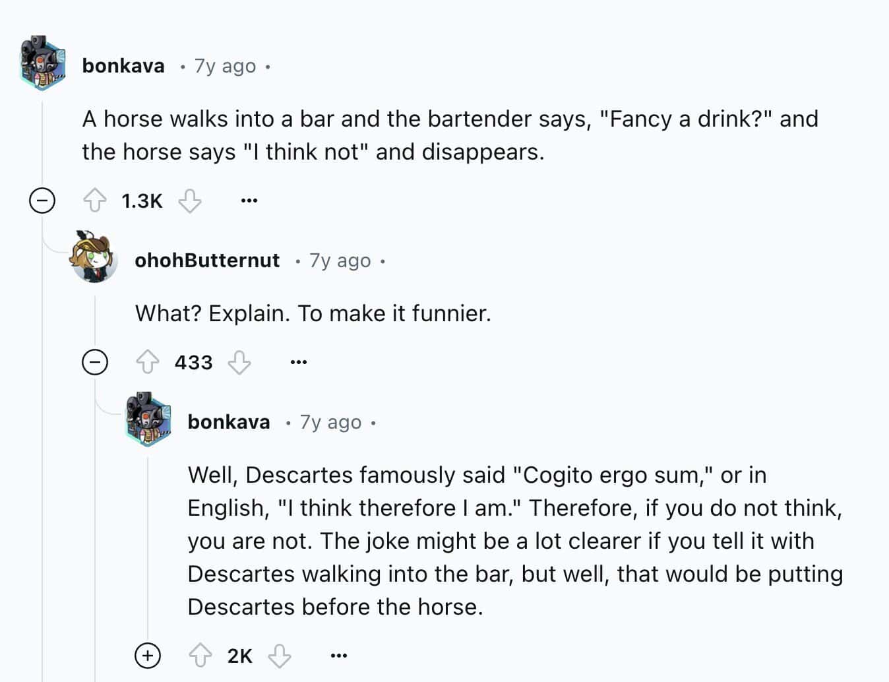Downvote the Descartes explanation comment

[280, 655]
